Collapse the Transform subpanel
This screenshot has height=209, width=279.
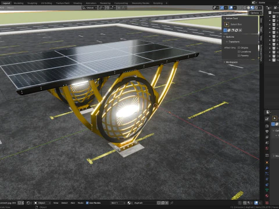pyautogui.click(x=227, y=42)
